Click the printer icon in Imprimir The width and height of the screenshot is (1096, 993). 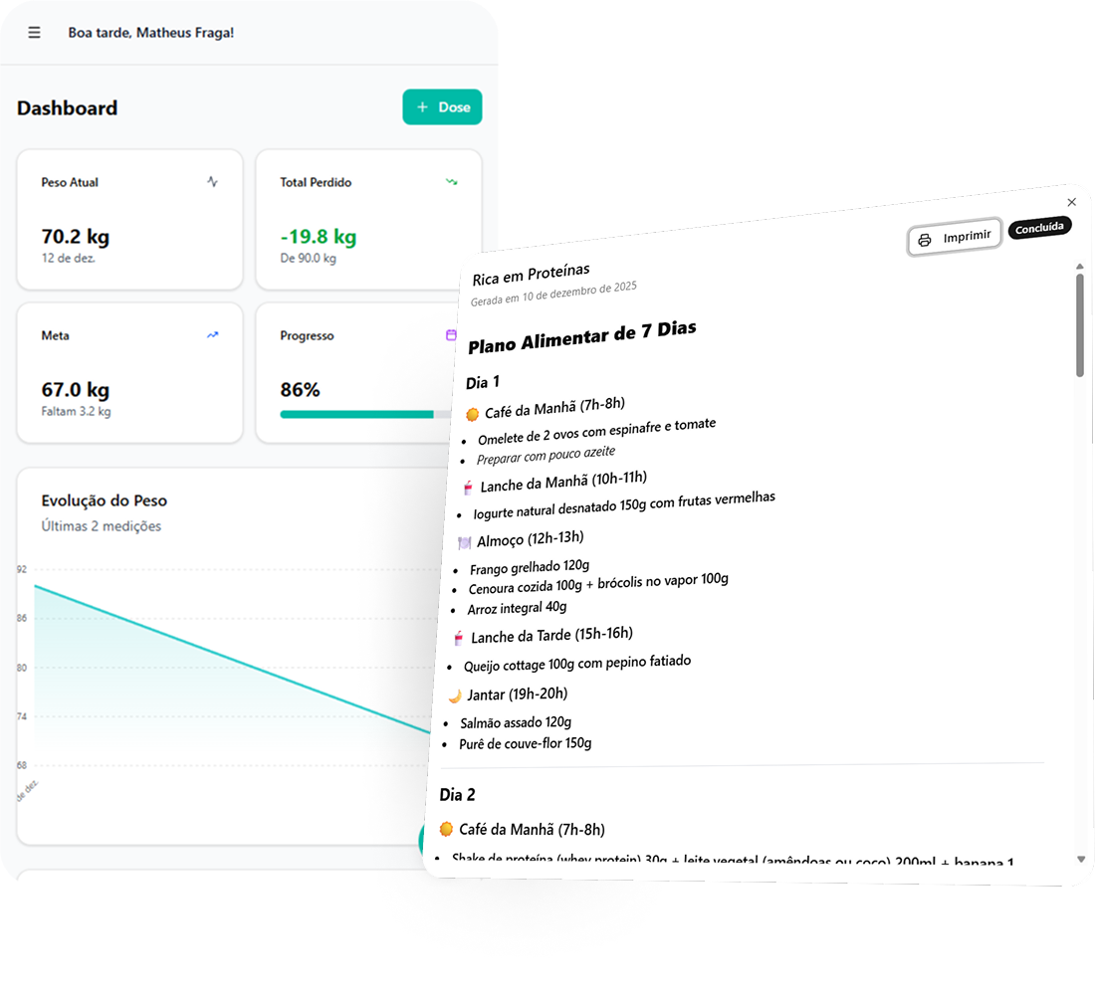pyautogui.click(x=925, y=240)
